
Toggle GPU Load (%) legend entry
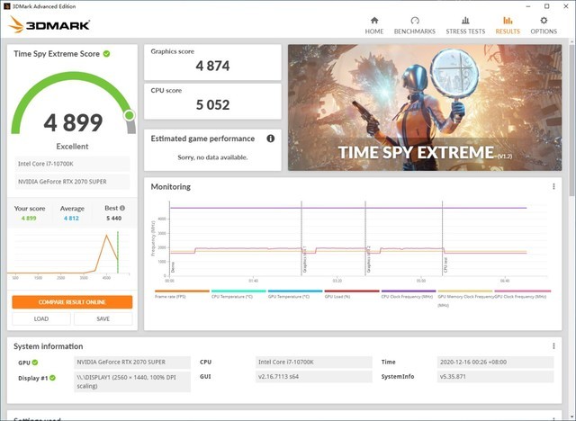352,294
